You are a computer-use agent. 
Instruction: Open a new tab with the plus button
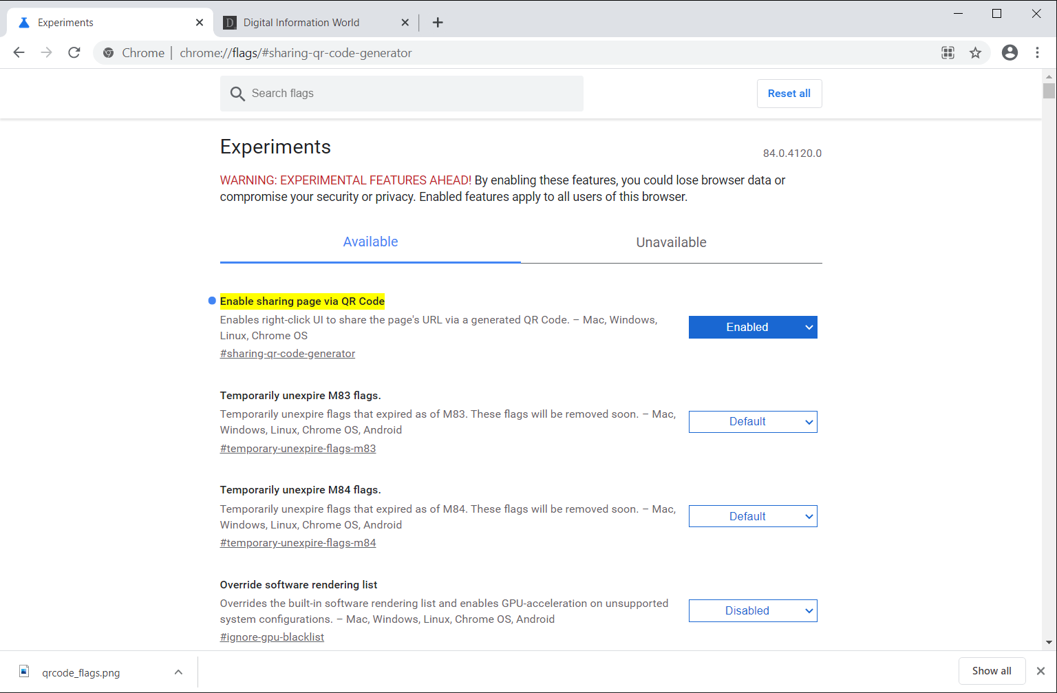pos(438,23)
